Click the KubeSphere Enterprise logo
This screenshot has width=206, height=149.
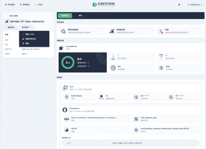[x=104, y=5]
